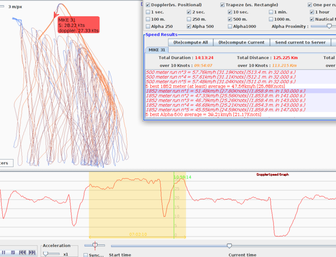336x257 pixels.
Task: Enable the Sync... checkbox
Action: (86, 255)
